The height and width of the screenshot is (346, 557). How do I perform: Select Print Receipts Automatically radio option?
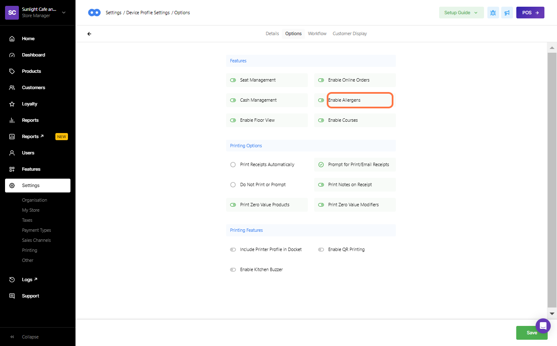tap(233, 165)
